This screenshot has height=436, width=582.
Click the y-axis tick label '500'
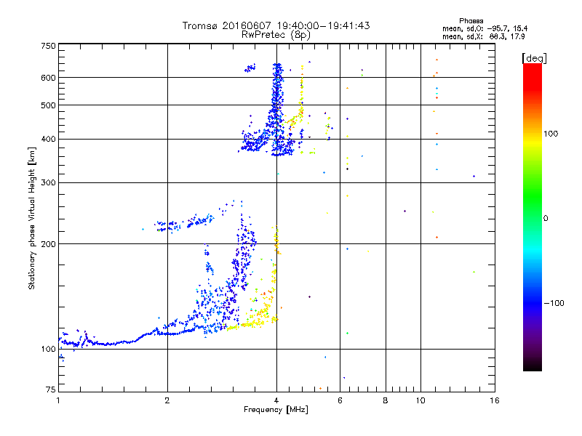pyautogui.click(x=48, y=105)
